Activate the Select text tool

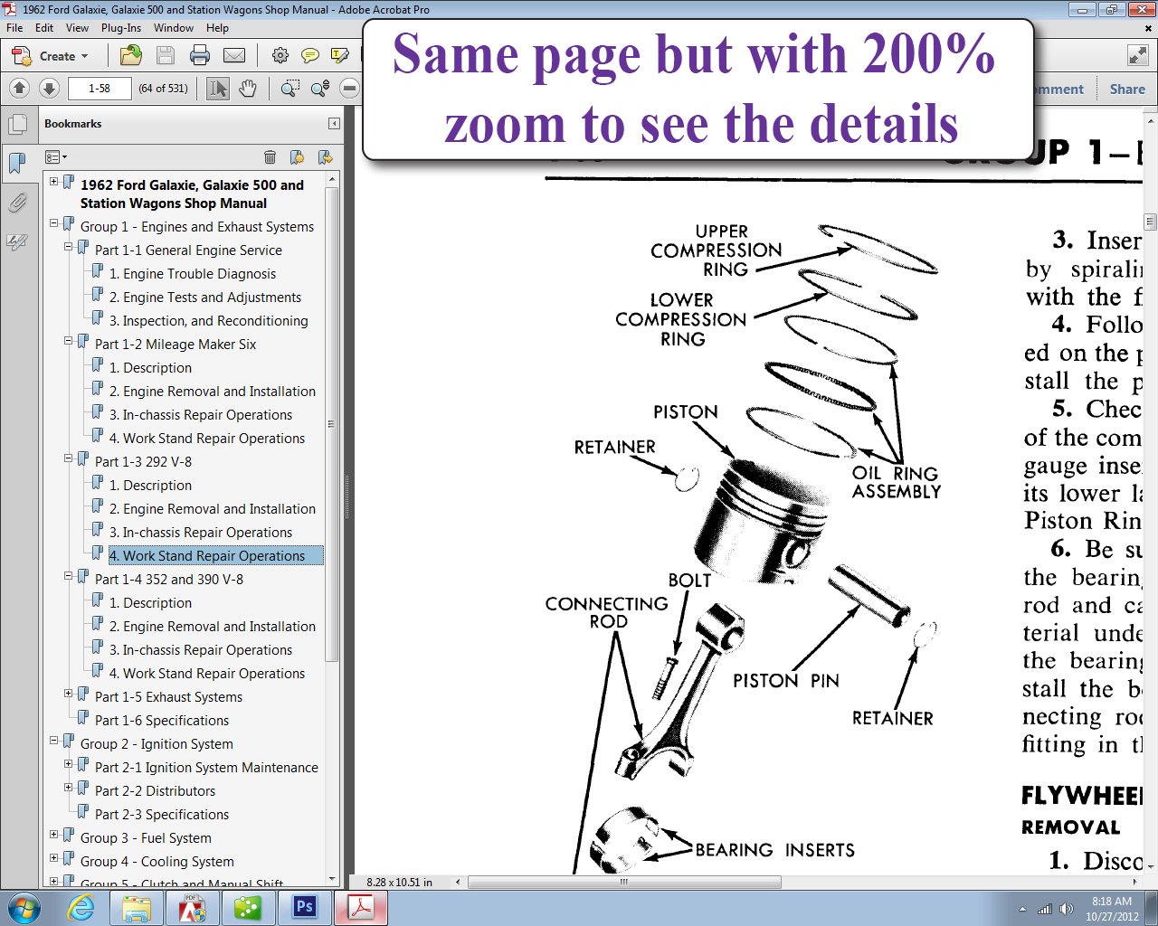pyautogui.click(x=217, y=89)
